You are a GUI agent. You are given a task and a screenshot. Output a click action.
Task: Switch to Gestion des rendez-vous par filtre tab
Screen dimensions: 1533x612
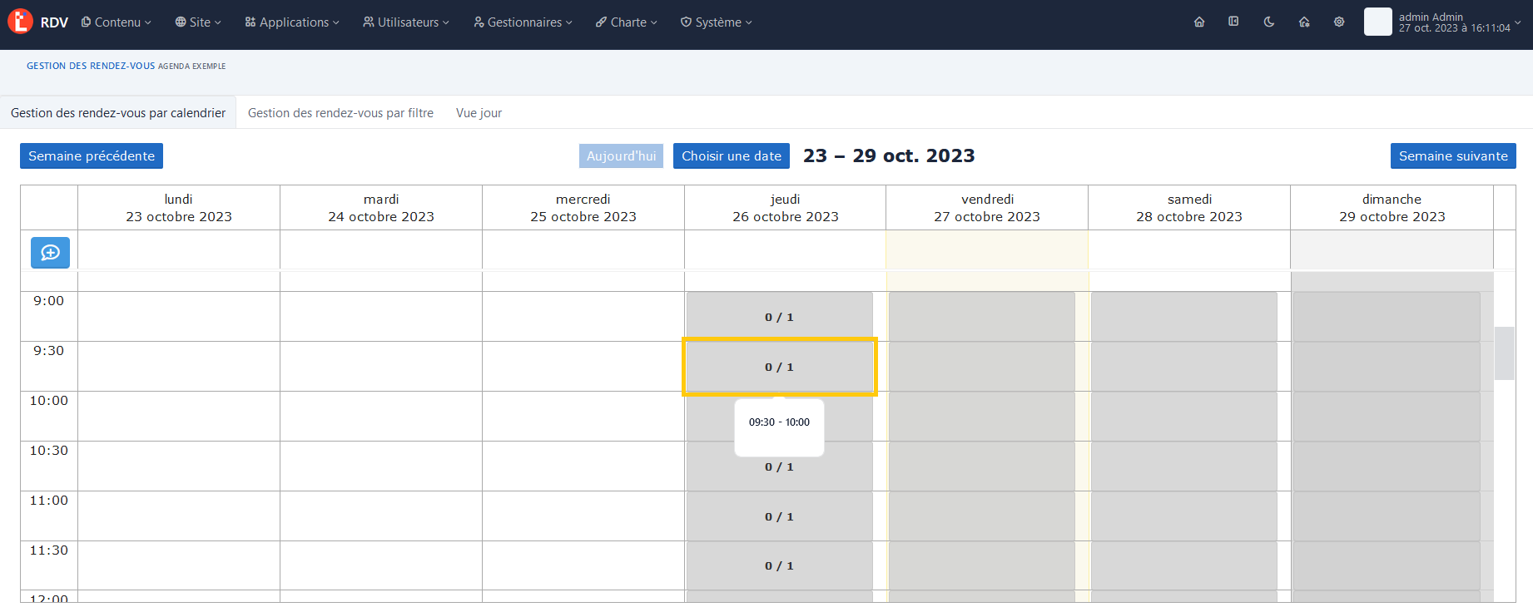(340, 113)
